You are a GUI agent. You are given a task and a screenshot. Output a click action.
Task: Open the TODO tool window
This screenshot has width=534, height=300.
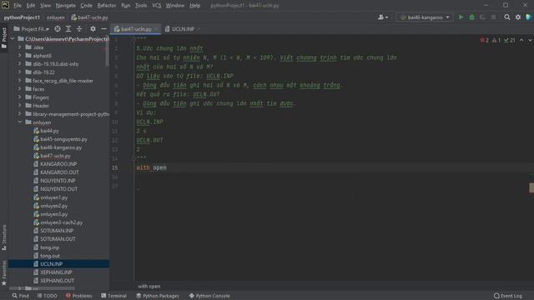click(x=47, y=296)
